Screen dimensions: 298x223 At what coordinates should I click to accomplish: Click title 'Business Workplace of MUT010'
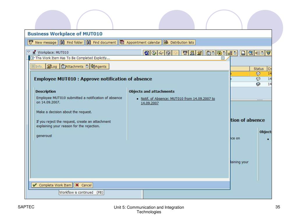click(65, 34)
